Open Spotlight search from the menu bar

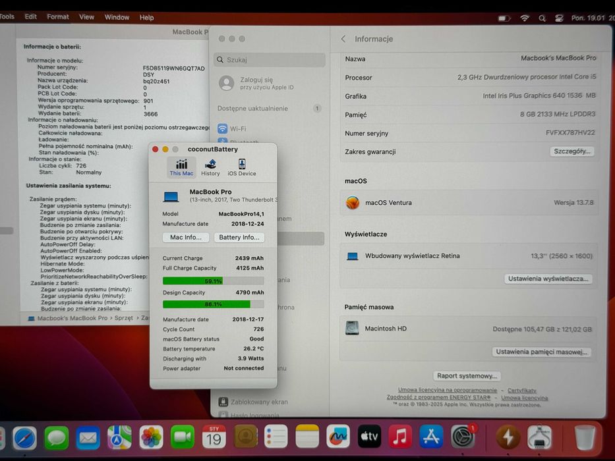point(542,18)
